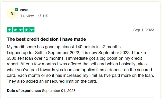Click the "Each month or so" sentence
Viewport: 162px width, 99px height.
tap(86, 76)
